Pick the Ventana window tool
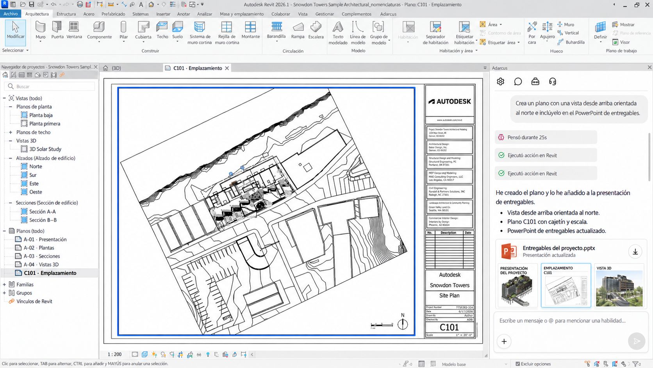Viewport: 653px width, 368px height. pos(74,31)
